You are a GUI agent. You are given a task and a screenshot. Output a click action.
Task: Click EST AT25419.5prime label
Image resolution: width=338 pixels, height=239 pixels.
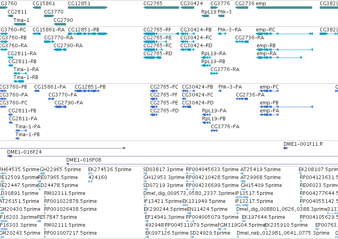[261, 170]
